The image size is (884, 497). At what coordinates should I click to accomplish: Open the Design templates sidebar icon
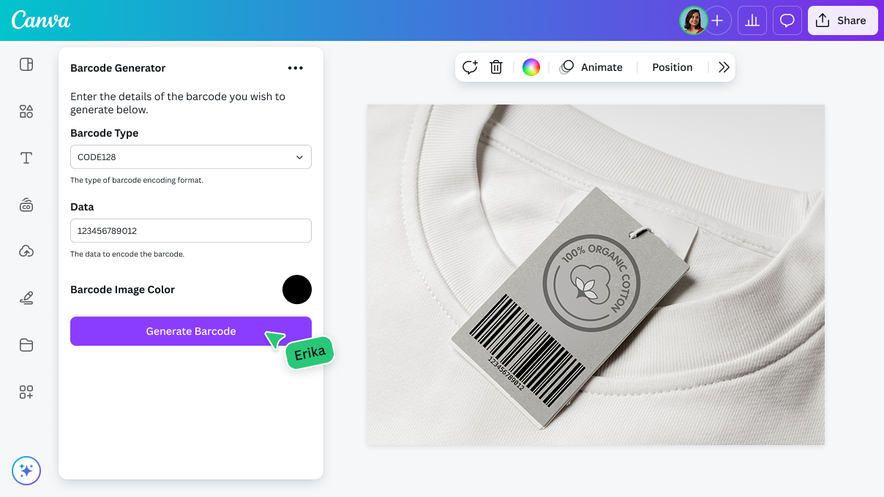(26, 64)
